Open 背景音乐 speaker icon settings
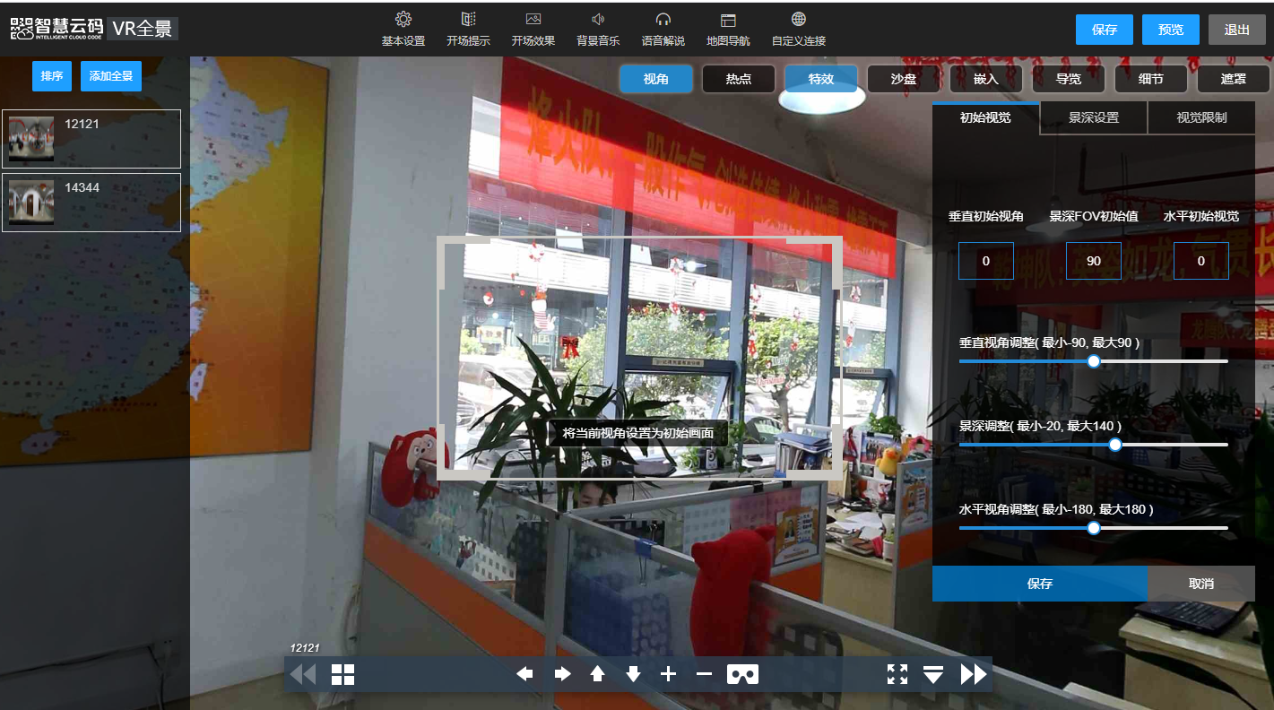Screen dimensions: 1274x710 coord(598,20)
